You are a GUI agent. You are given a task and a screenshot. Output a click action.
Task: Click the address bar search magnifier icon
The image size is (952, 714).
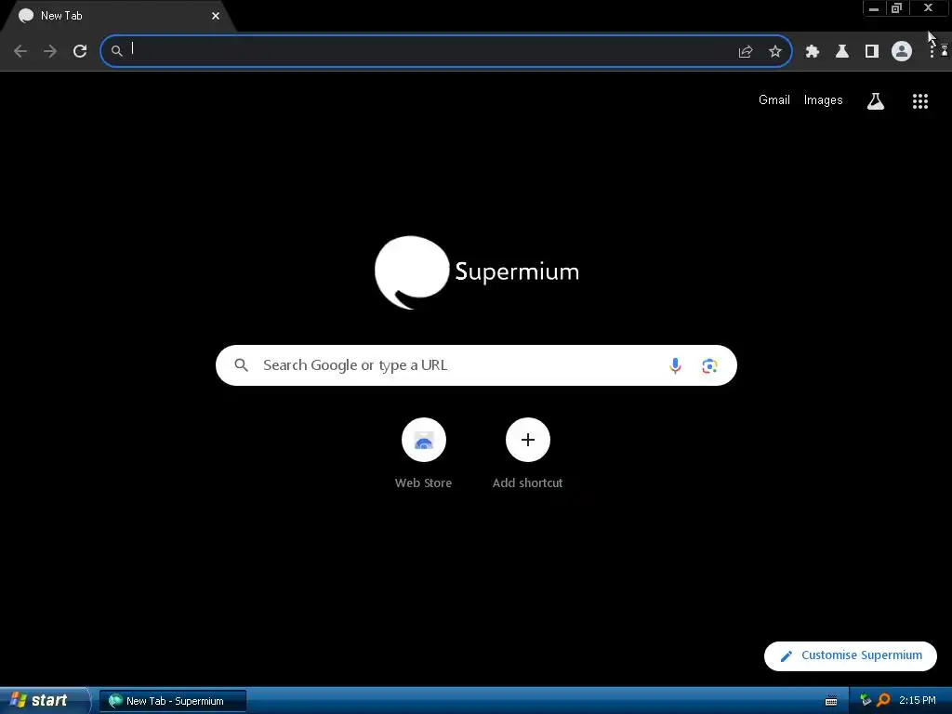coord(116,51)
